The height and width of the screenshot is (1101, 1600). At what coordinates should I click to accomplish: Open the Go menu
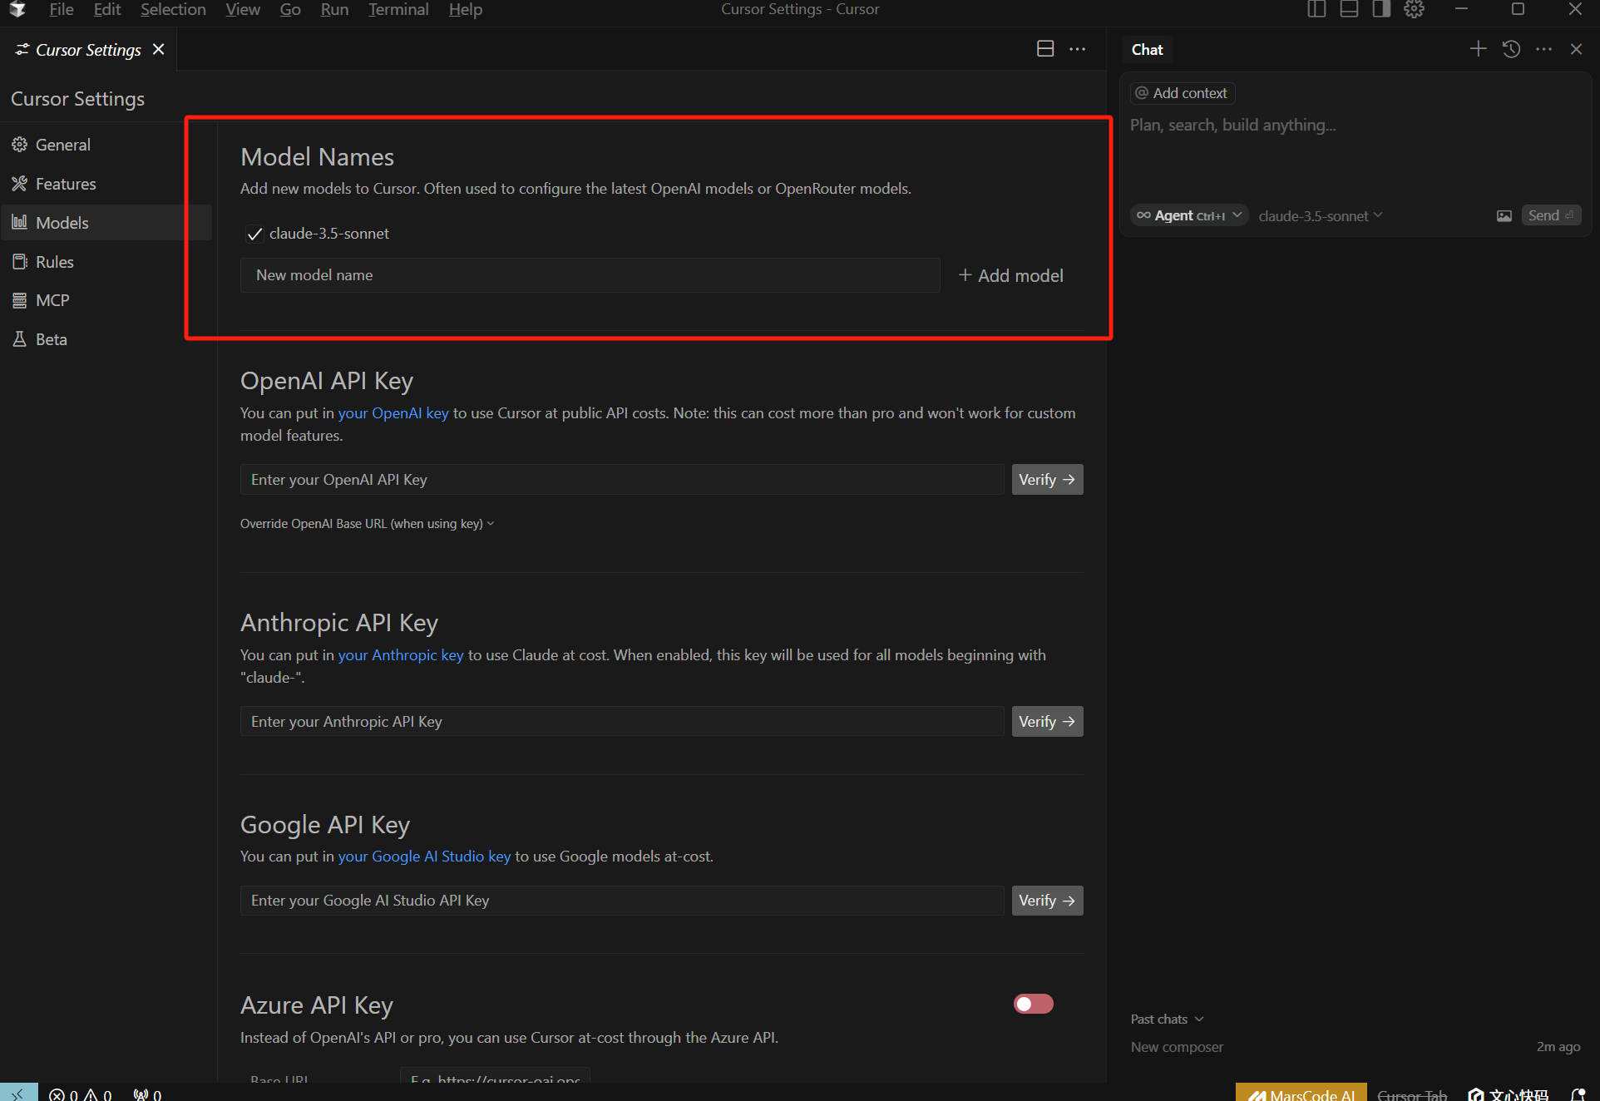pos(289,9)
